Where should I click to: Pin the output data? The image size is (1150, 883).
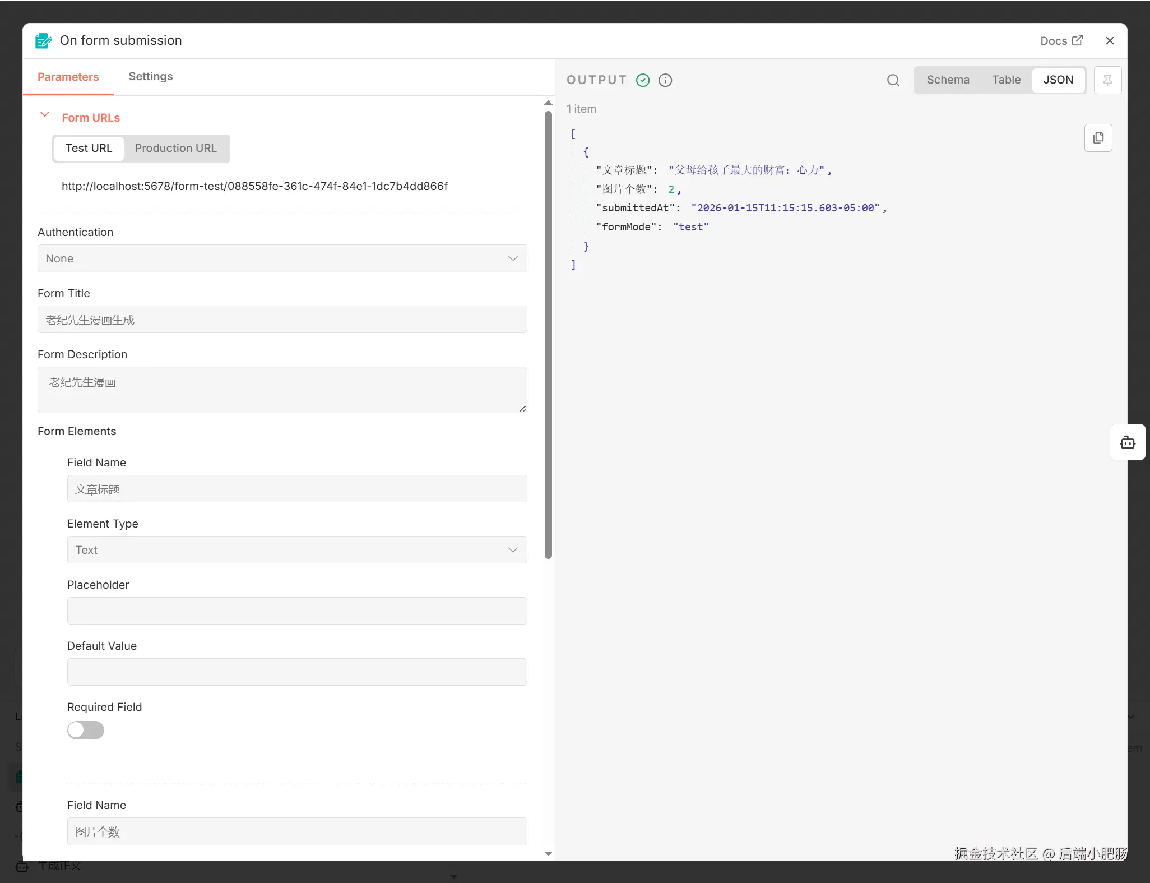click(x=1107, y=80)
